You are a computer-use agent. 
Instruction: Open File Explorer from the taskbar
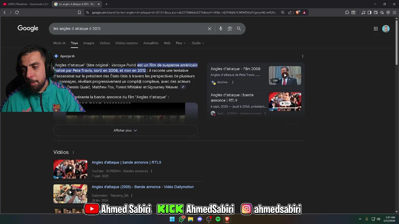coord(190,219)
